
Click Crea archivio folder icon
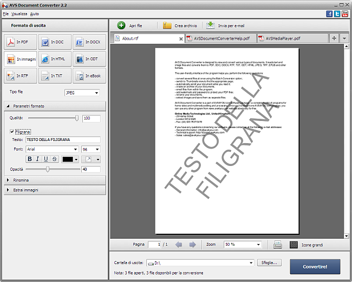[167, 25]
